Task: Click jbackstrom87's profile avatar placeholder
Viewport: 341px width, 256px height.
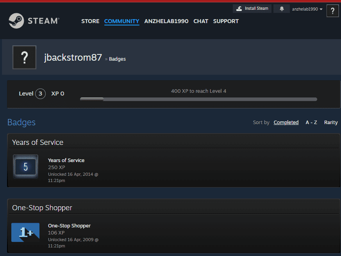Action: pyautogui.click(x=24, y=58)
